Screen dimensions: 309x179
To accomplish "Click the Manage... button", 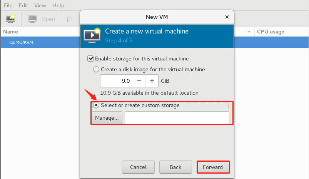I will 107,118.
